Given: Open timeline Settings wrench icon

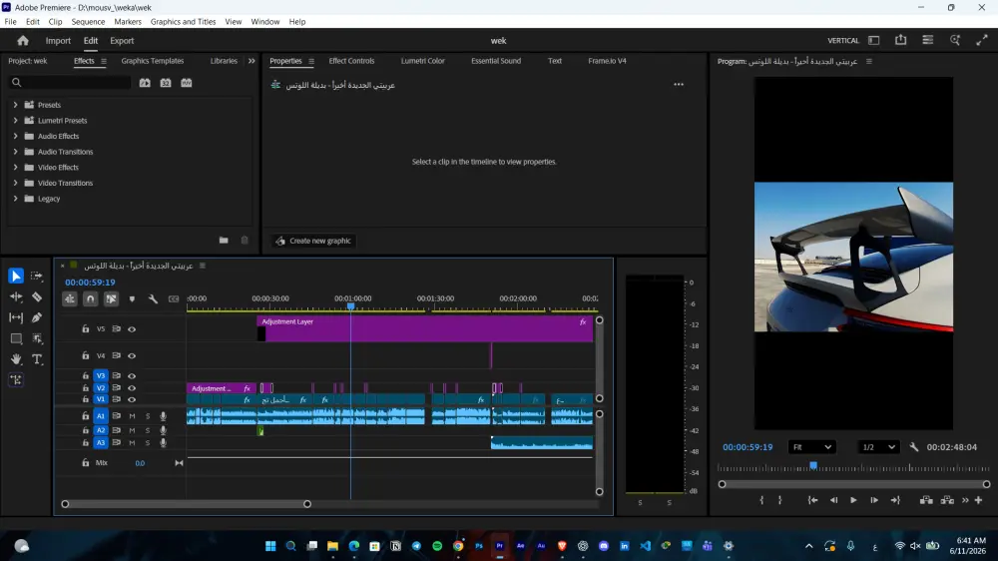Looking at the screenshot, I should (x=153, y=298).
